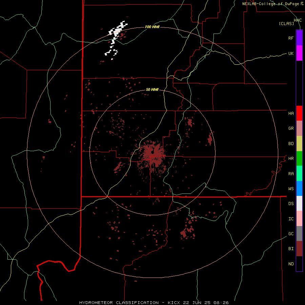Click the WS legend label
This screenshot has height=305, width=305.
point(291,188)
